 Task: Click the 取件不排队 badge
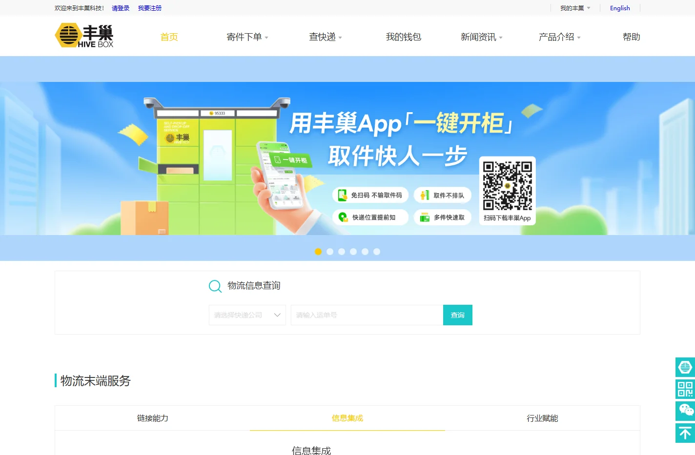click(443, 195)
